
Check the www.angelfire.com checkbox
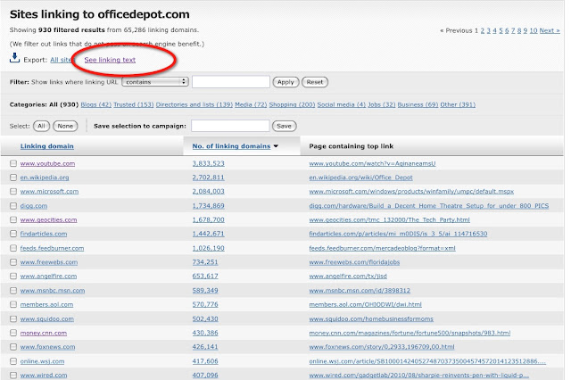click(13, 277)
